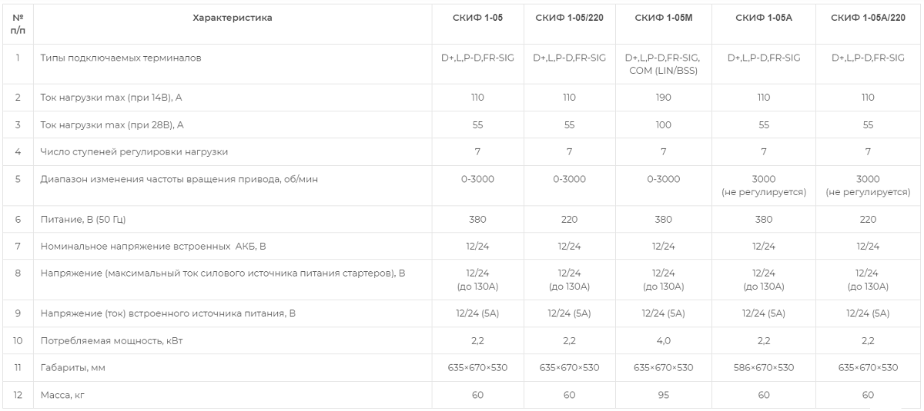Screen dimensions: 924x411
Task: Select the СКИФ 1-05M column header
Action: click(x=663, y=18)
